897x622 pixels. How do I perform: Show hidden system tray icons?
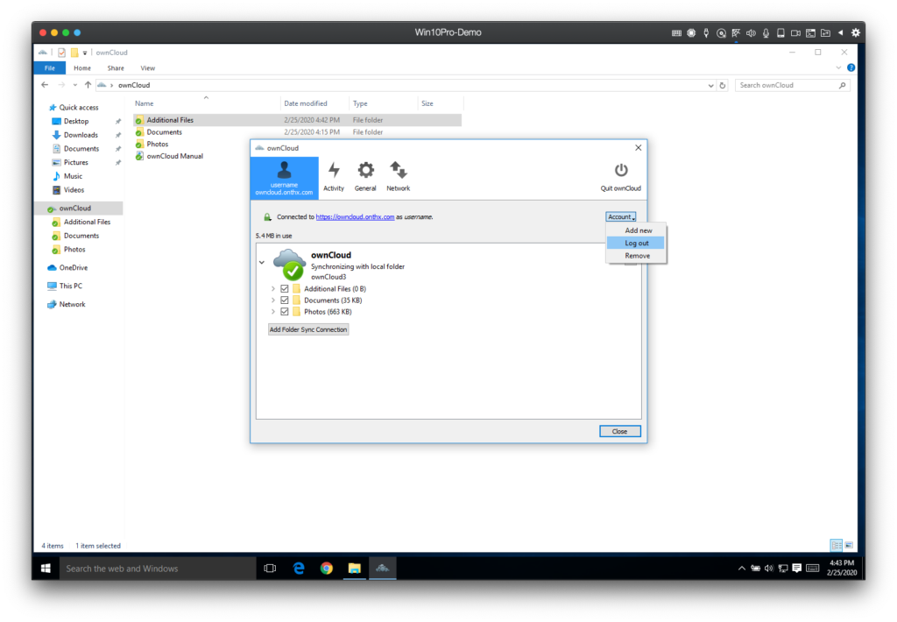click(x=741, y=569)
